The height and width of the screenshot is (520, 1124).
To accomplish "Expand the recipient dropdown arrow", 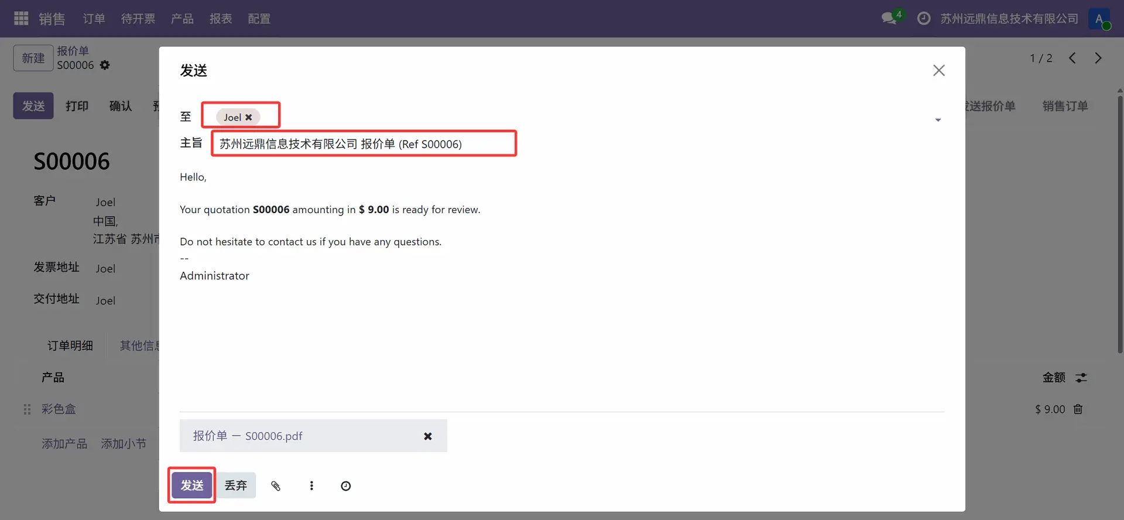I will point(938,120).
